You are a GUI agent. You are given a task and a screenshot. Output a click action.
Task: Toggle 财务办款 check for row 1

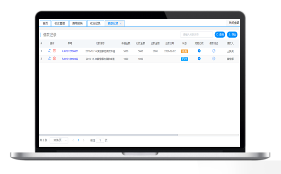199,51
